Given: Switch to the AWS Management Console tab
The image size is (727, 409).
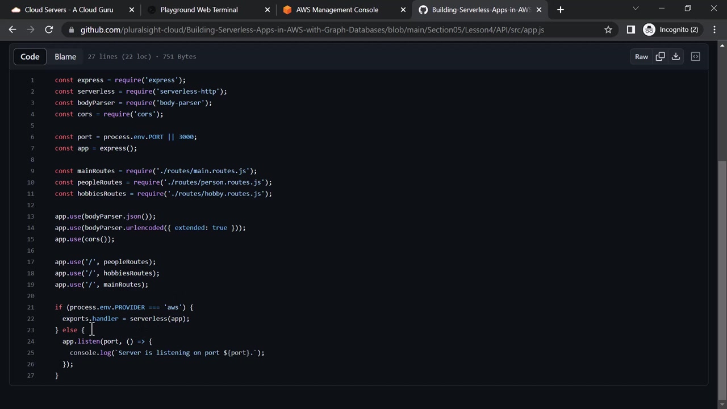Looking at the screenshot, I should click(337, 10).
